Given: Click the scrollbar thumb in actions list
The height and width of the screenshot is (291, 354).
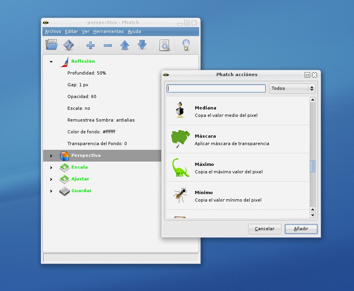Looking at the screenshot, I should point(312,166).
